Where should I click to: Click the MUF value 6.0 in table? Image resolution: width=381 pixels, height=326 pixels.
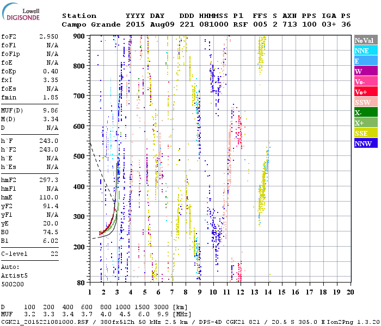tap(144, 315)
